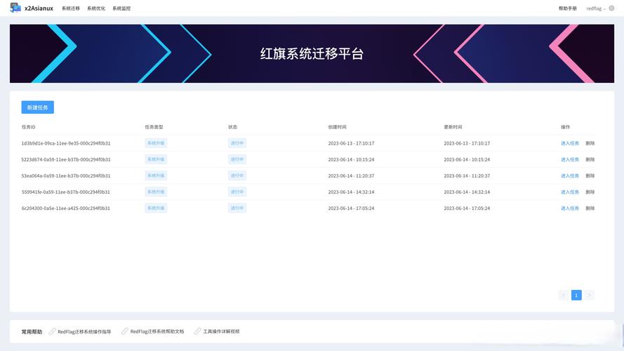Open the 系统监控 menu
This screenshot has width=624, height=351.
121,8
